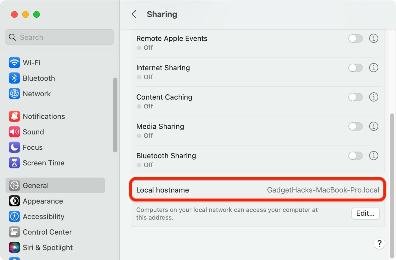
Task: Show info for Content Caching
Action: point(374,97)
